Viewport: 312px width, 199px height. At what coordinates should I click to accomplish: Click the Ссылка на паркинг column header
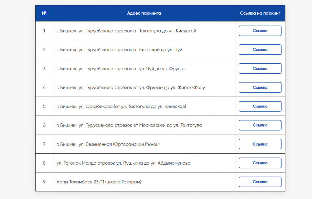(x=260, y=13)
